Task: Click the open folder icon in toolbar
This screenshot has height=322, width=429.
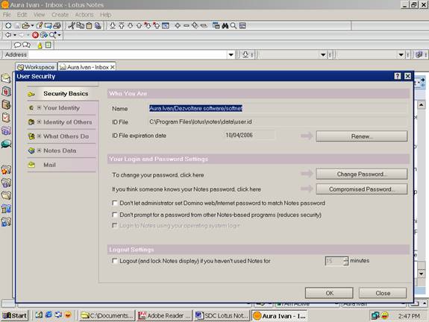Action: pos(25,25)
